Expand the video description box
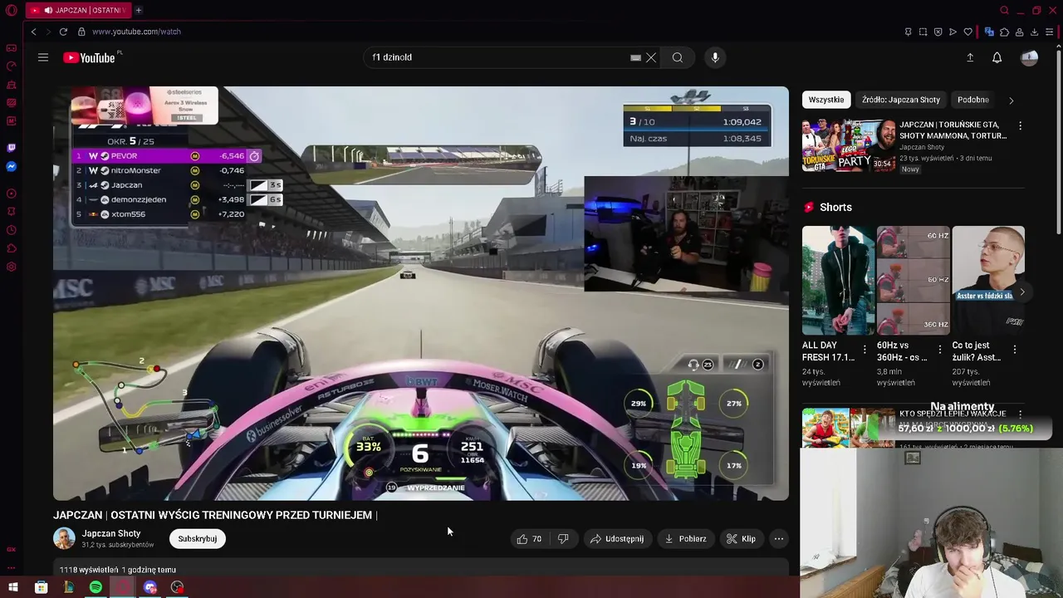The image size is (1063, 598). pos(421,569)
